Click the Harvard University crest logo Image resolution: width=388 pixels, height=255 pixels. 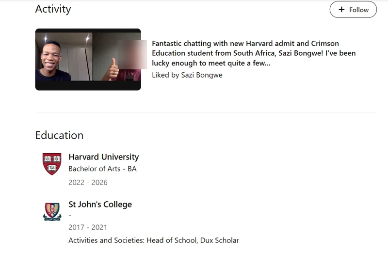pos(52,164)
